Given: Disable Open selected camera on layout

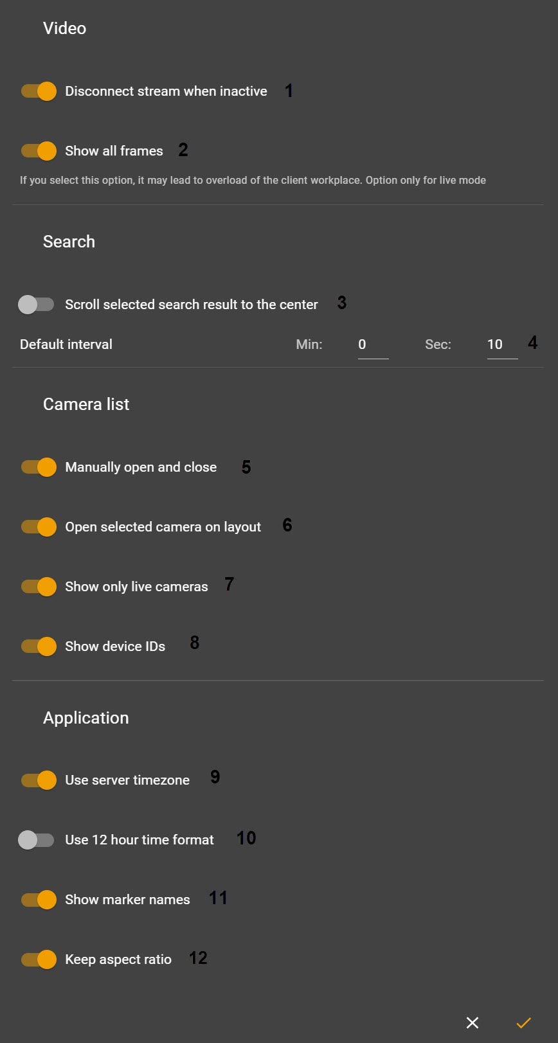Looking at the screenshot, I should [39, 527].
